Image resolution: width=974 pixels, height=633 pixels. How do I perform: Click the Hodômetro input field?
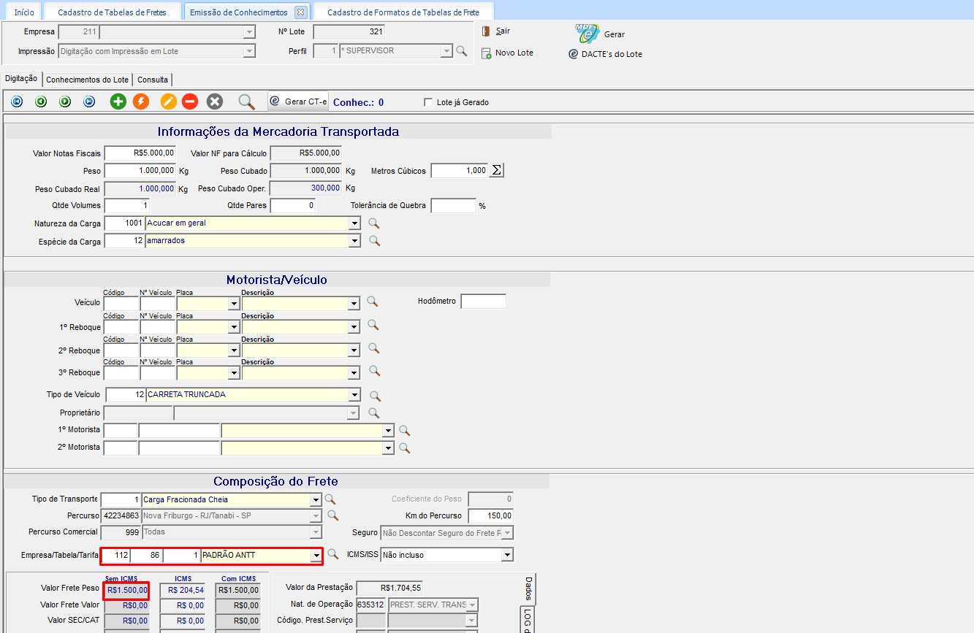(x=483, y=302)
